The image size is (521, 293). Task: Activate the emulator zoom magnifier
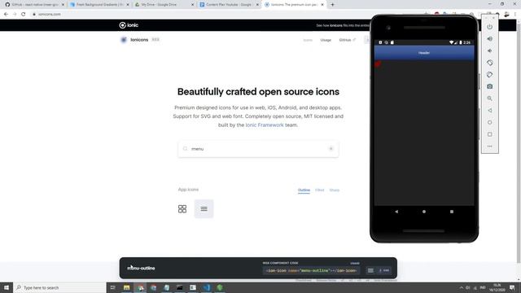(490, 98)
